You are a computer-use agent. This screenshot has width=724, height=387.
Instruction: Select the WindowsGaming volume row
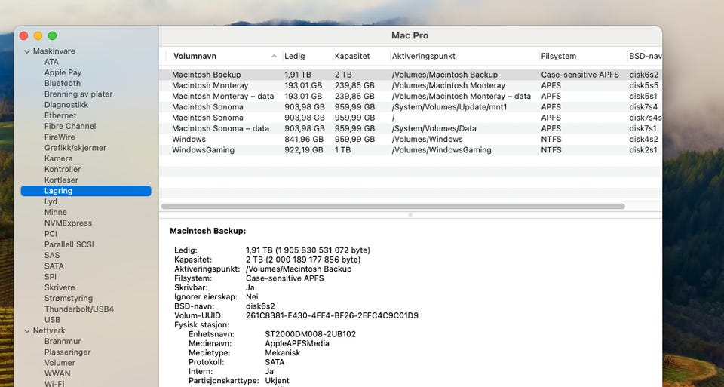[x=410, y=150]
